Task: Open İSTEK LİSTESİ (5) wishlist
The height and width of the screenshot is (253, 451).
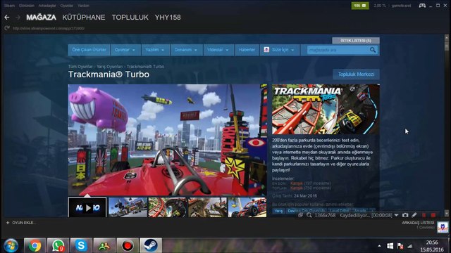Action: (x=356, y=41)
